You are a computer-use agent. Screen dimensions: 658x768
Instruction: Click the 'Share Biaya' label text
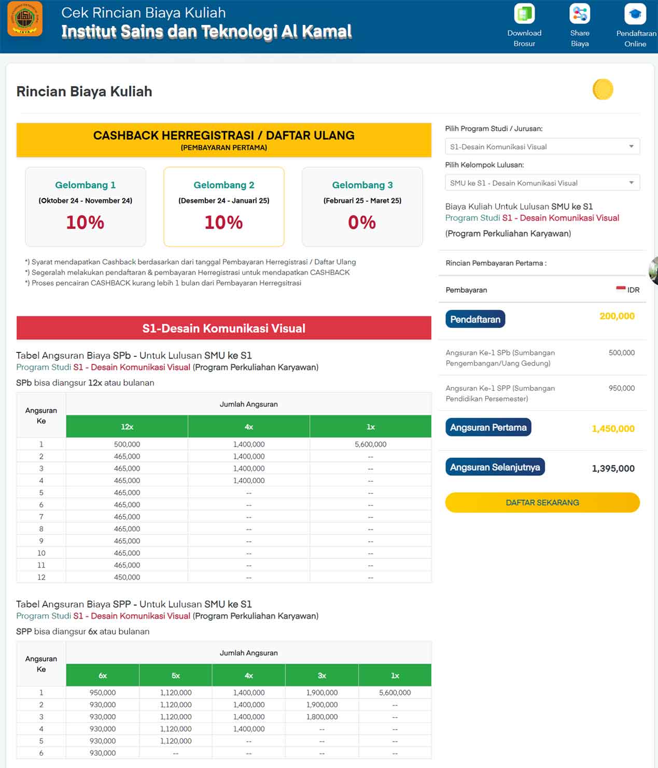click(x=580, y=38)
